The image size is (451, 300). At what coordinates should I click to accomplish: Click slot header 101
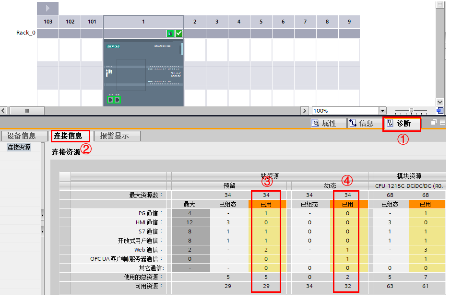tap(92, 22)
